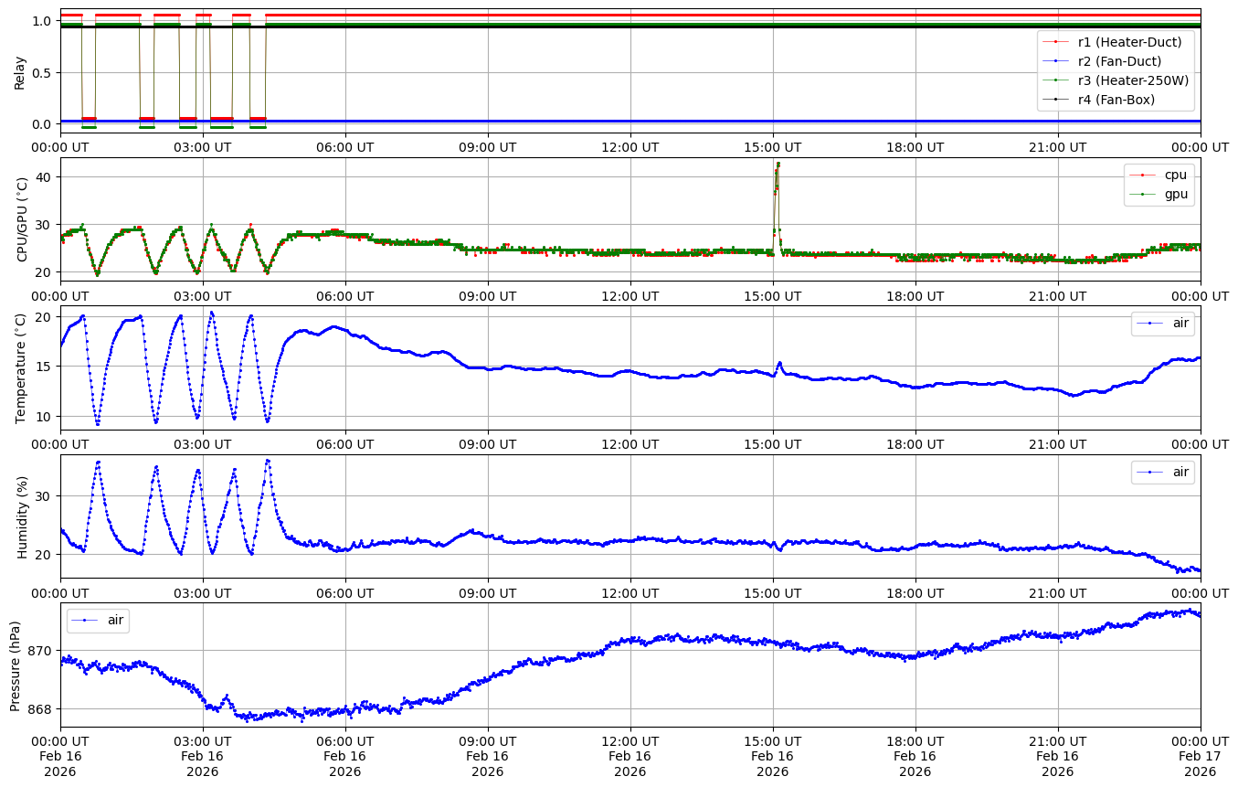The width and height of the screenshot is (1238, 787).
Task: Select the air legend in Humidity plot
Action: click(x=1174, y=472)
